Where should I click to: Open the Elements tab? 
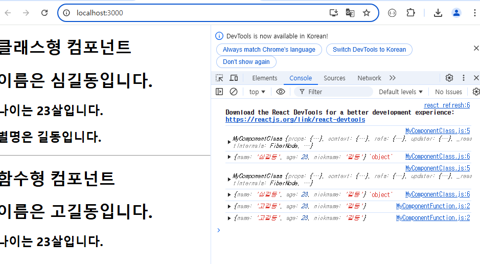coord(264,78)
